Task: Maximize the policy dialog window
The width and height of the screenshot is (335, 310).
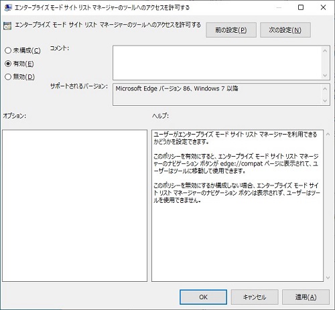Action: (x=301, y=7)
